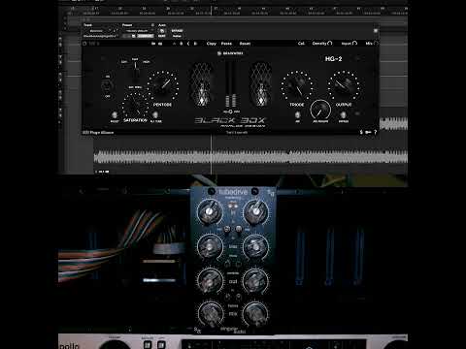Click Reset in plugin toolbar
Viewport: 466px width, 349px height.
[245, 44]
